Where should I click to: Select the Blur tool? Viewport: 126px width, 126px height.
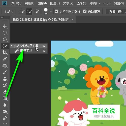click(5, 105)
